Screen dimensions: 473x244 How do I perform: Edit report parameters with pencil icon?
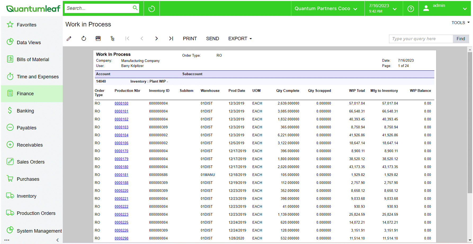coord(69,39)
